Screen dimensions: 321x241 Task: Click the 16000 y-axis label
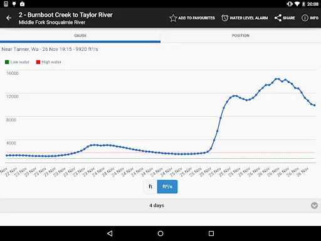(13, 73)
